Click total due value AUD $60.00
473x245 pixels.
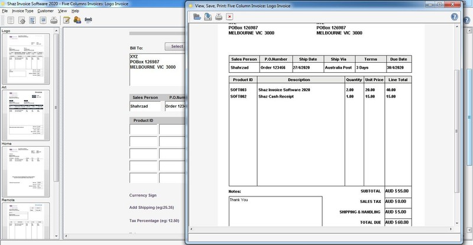click(x=397, y=223)
